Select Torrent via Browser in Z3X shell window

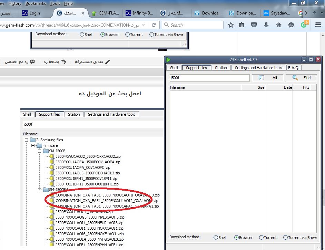[285, 238]
